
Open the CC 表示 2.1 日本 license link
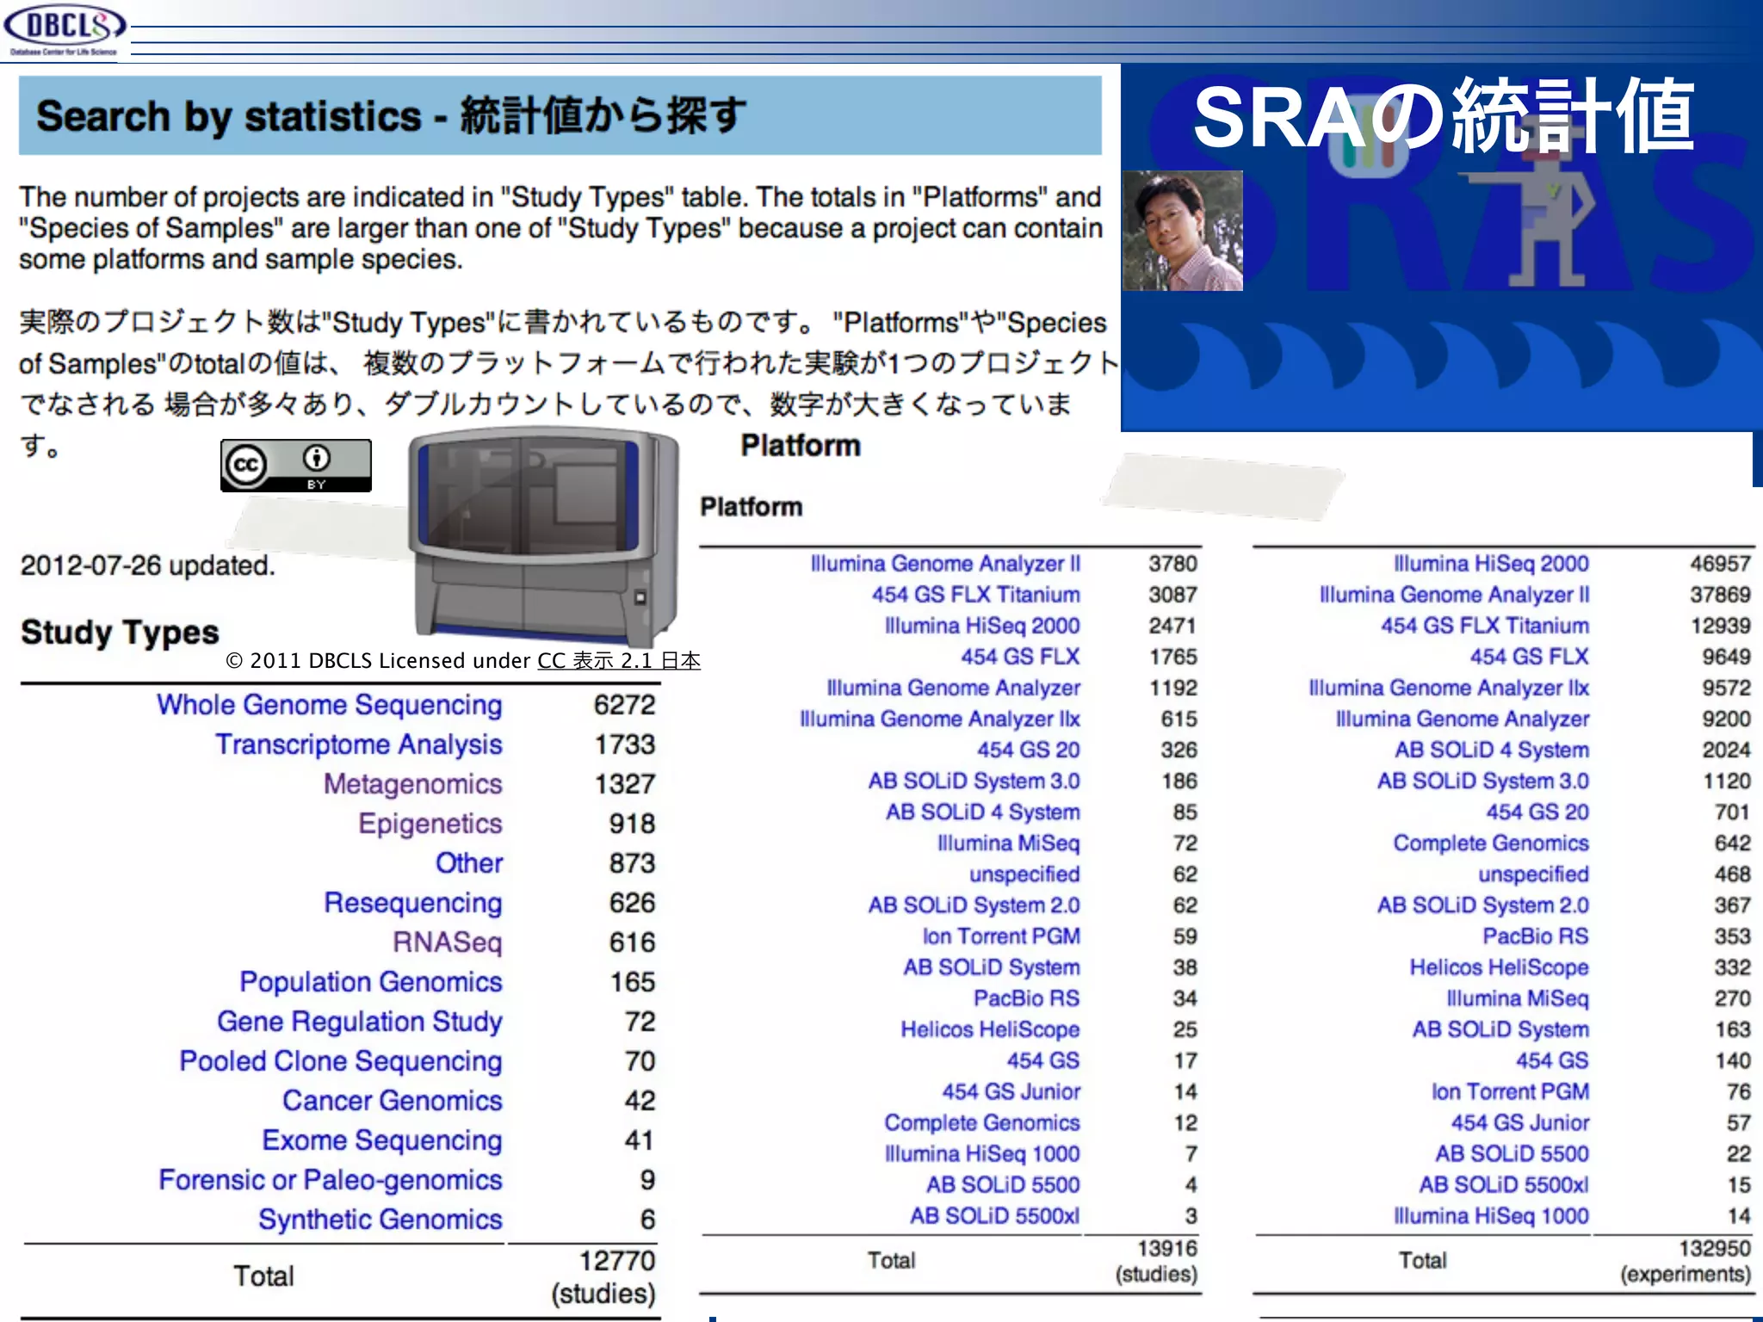click(x=619, y=661)
